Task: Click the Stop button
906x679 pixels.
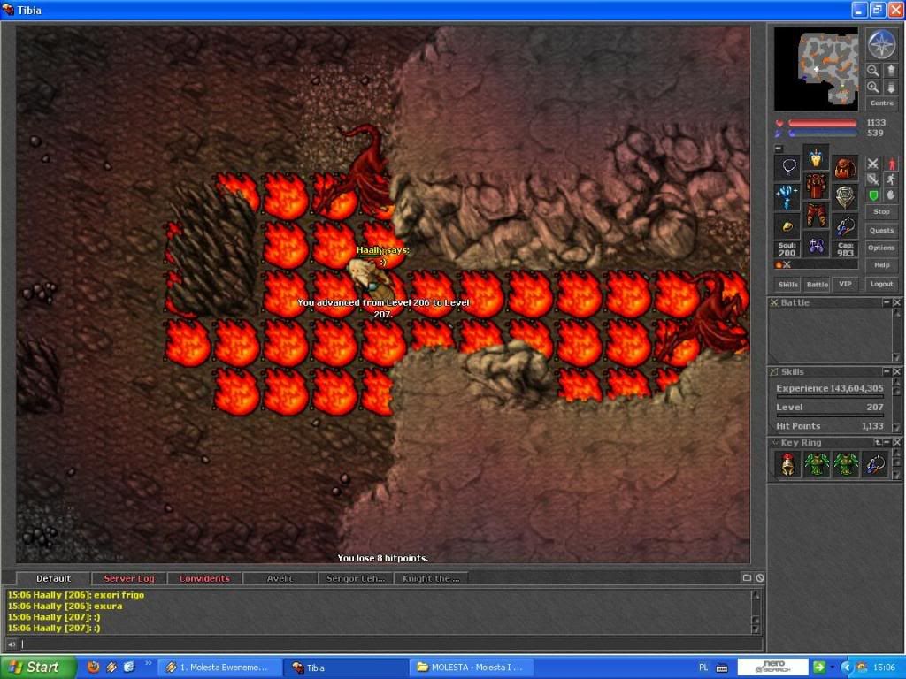Action: (x=882, y=212)
